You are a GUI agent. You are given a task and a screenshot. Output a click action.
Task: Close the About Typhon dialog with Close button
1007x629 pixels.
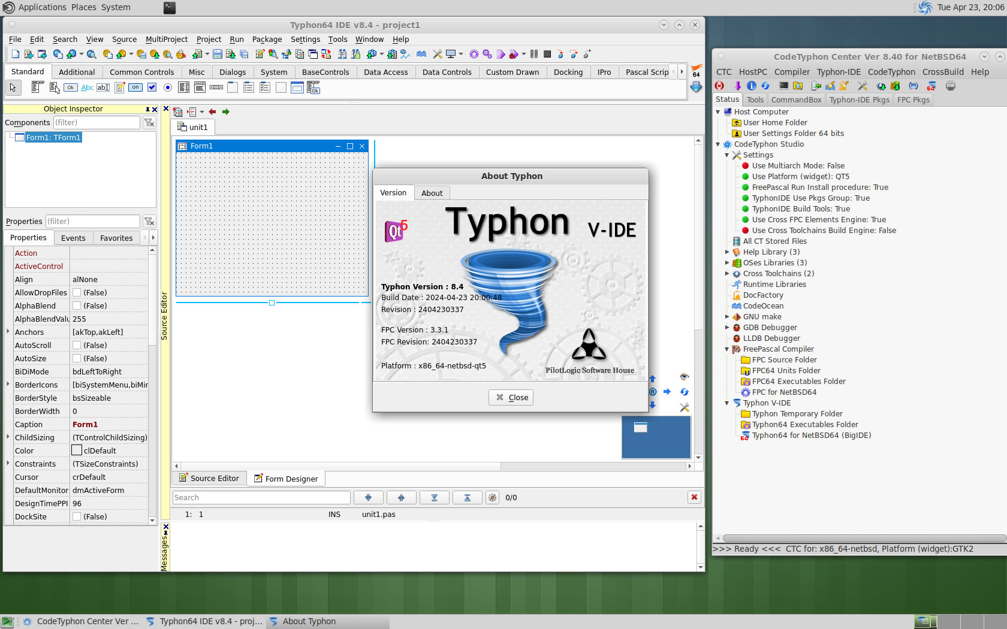tap(511, 397)
